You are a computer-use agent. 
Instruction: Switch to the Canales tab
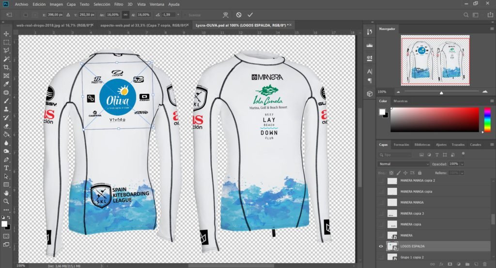point(475,145)
